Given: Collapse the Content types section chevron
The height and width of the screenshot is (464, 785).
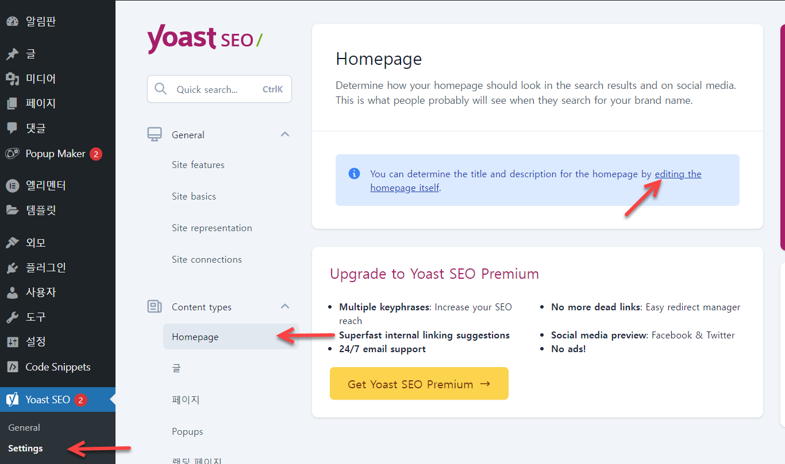Looking at the screenshot, I should pyautogui.click(x=284, y=306).
